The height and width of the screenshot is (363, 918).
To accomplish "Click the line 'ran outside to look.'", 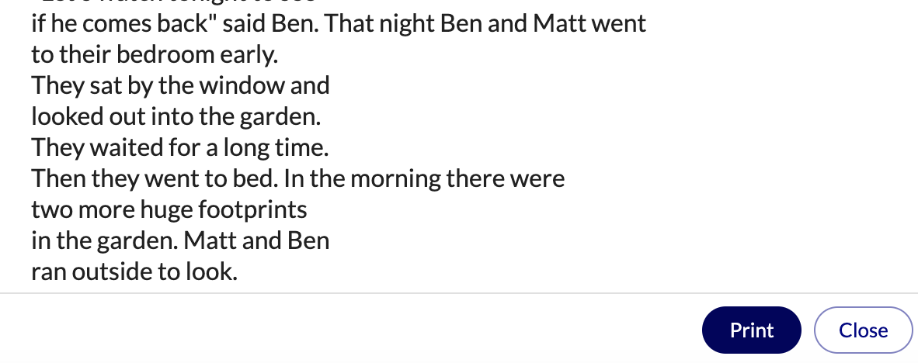I will (134, 271).
